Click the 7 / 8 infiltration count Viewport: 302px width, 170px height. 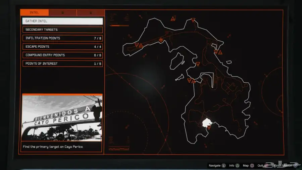pyautogui.click(x=97, y=38)
